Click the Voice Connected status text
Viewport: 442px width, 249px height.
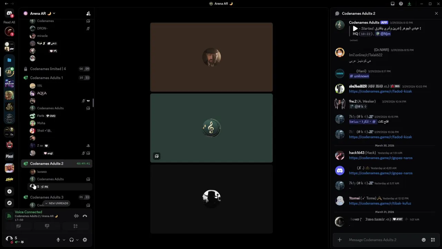(28, 212)
